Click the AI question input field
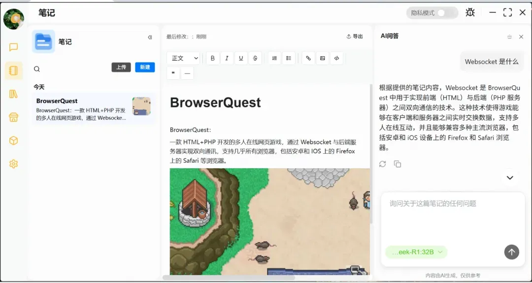Viewport: 532px width, 283px height. 452,217
